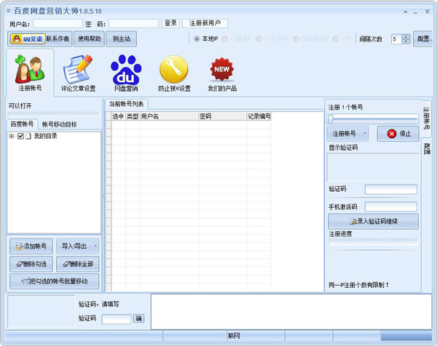
Task: Click the 用户名 column header
Action: (169, 116)
